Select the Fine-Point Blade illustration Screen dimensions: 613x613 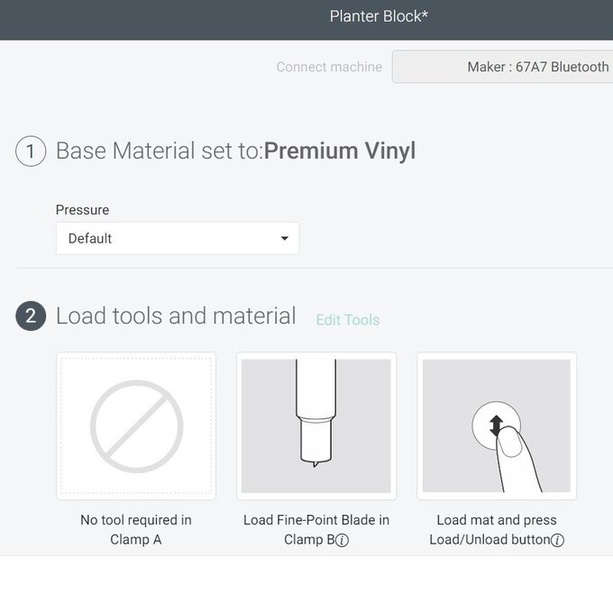316,425
